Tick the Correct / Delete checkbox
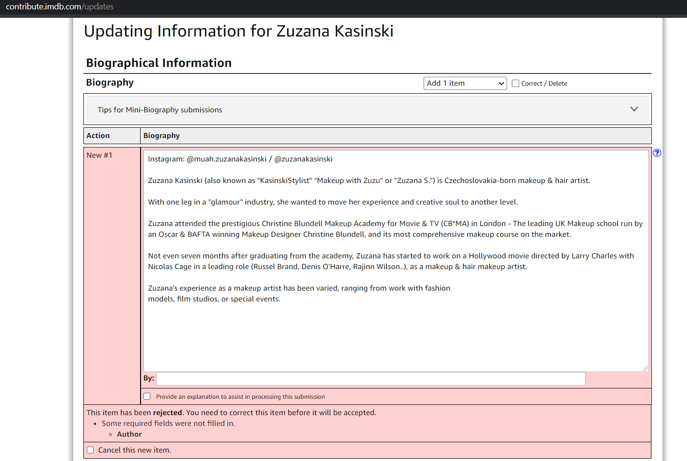This screenshot has height=461, width=687. pos(515,83)
